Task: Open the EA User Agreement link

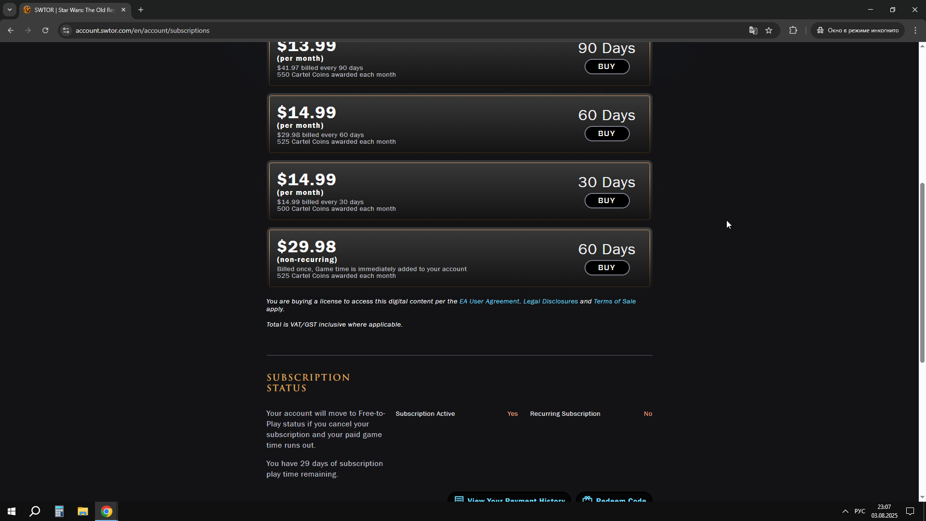Action: coord(489,302)
